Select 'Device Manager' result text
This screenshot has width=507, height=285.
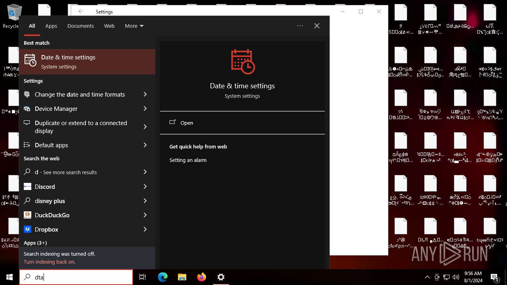[56, 108]
